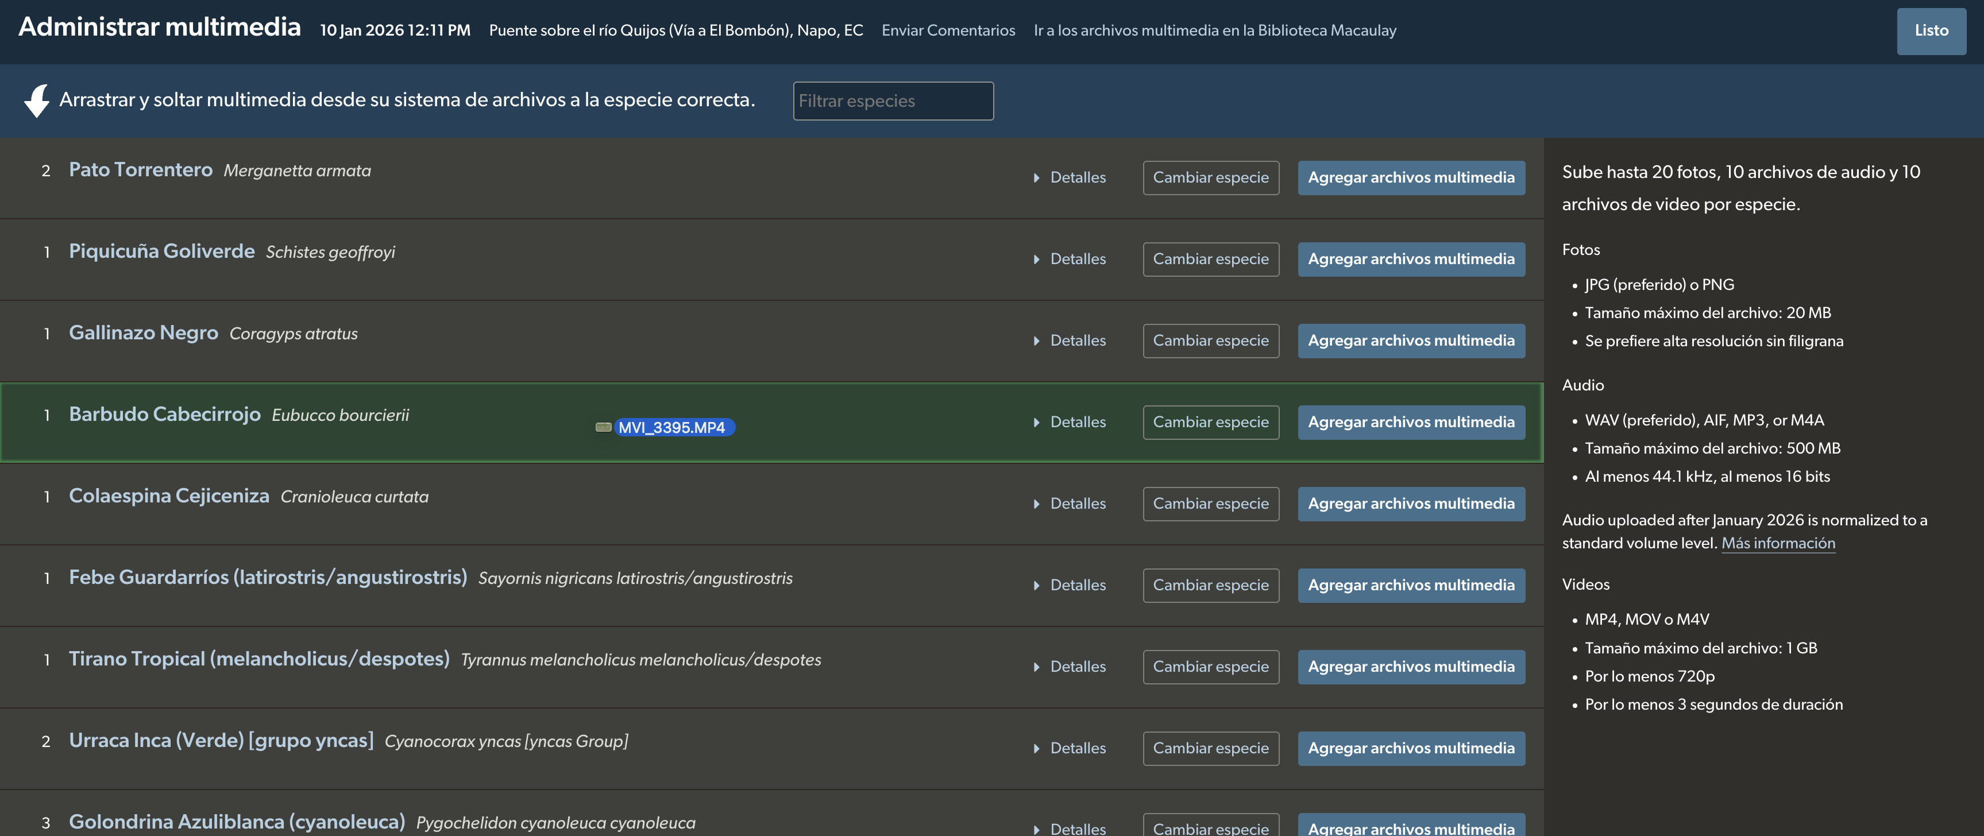Click the down arrow drag-and-drop icon
1984x836 pixels.
(x=36, y=101)
